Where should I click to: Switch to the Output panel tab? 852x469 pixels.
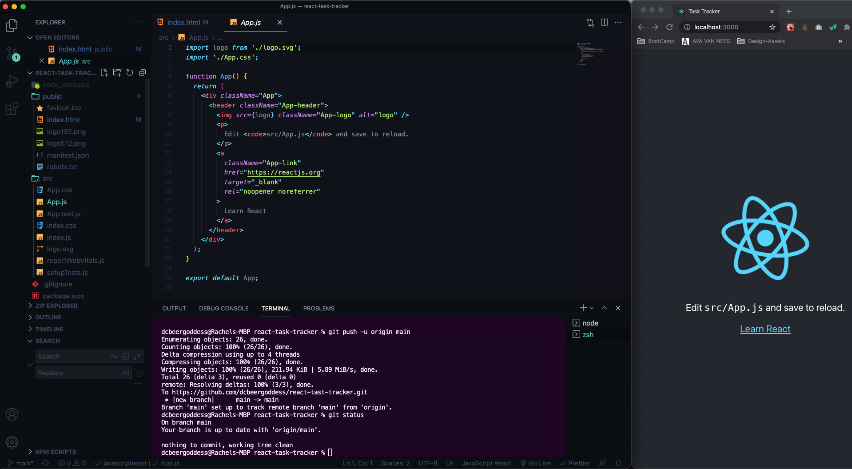(x=174, y=308)
